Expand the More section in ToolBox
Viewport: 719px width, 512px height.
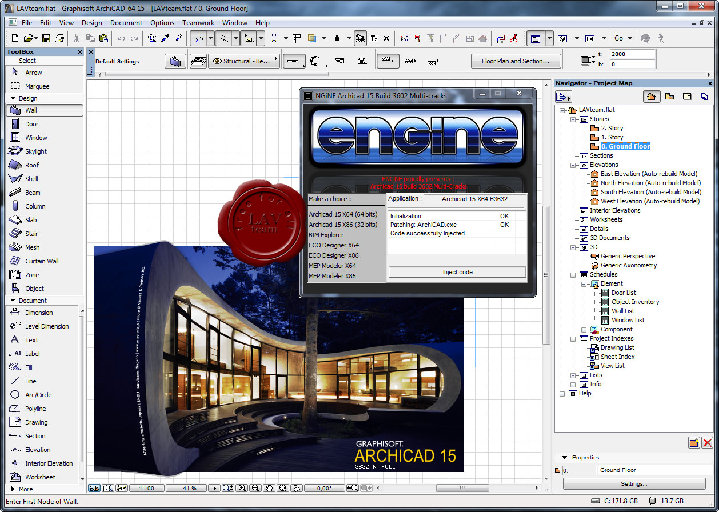[13, 489]
